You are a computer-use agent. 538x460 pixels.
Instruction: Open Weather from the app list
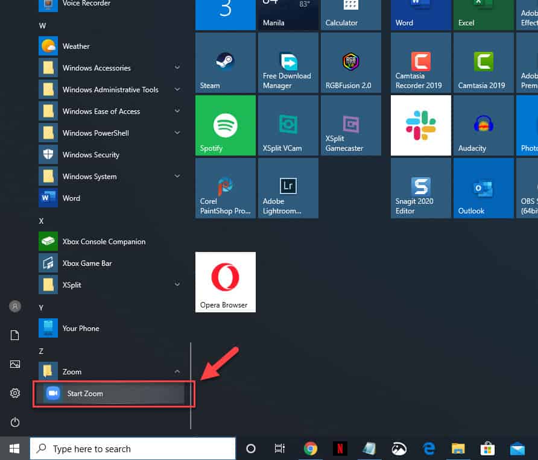(x=112, y=46)
